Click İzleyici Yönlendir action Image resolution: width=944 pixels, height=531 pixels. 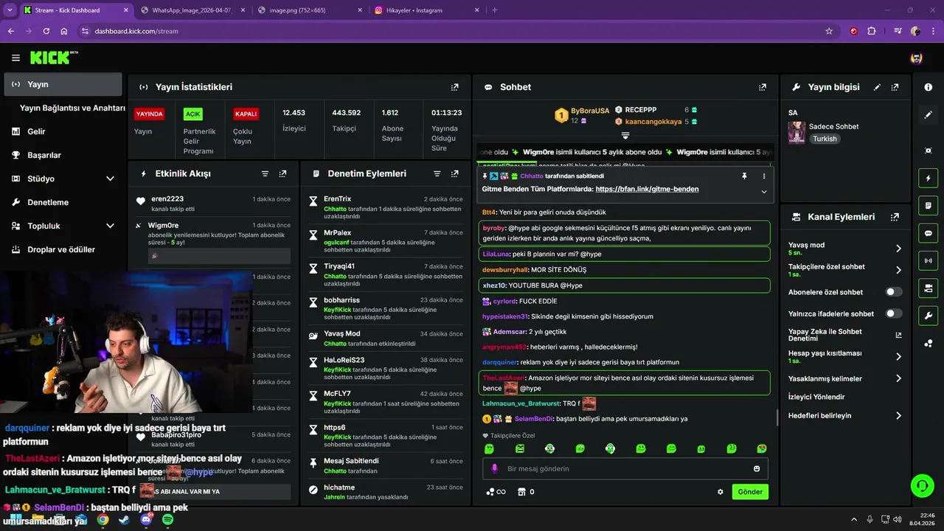(x=816, y=397)
